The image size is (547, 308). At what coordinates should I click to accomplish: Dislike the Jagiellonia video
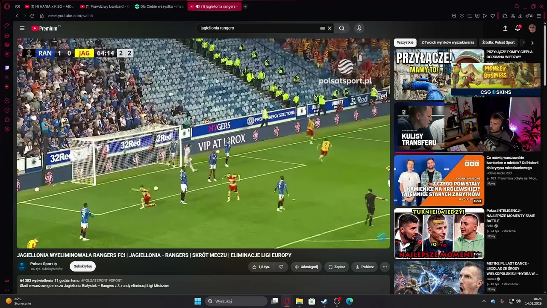[281, 267]
